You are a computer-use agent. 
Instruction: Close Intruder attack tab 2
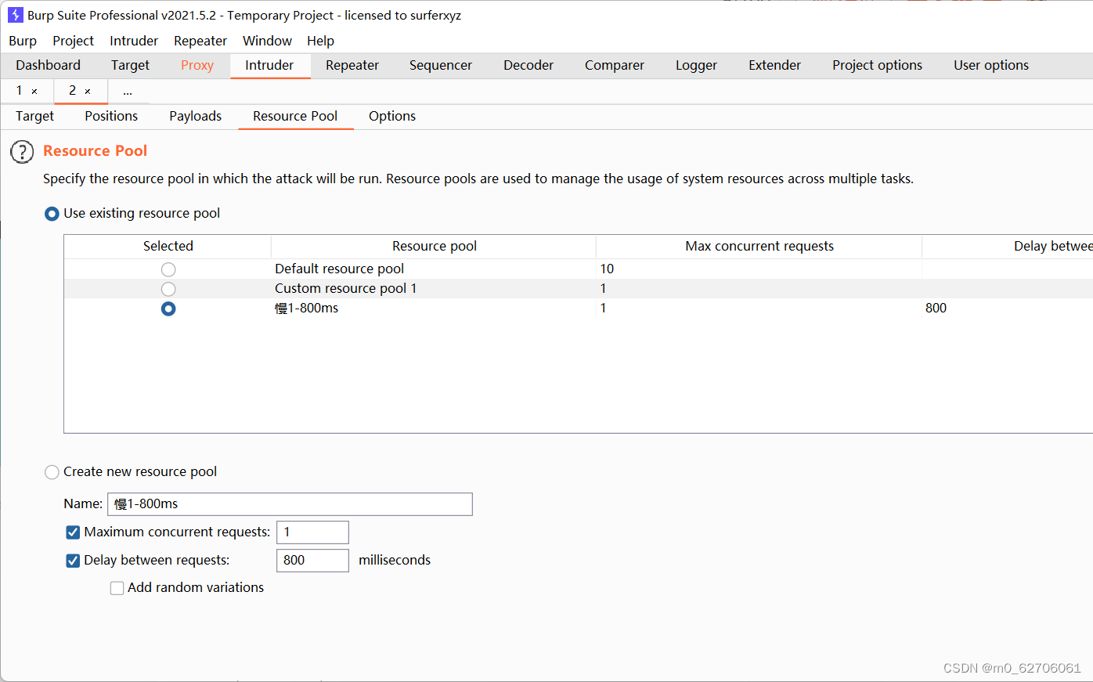click(x=88, y=92)
